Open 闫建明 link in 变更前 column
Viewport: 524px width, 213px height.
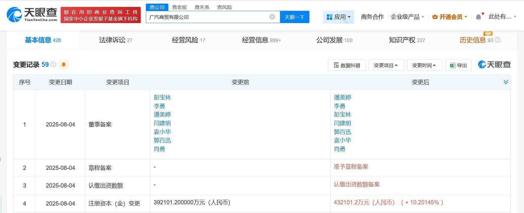click(162, 123)
